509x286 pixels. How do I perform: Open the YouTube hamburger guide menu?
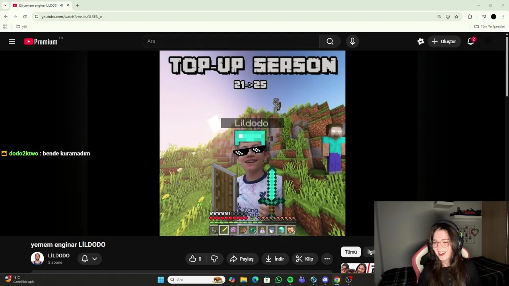(12, 41)
